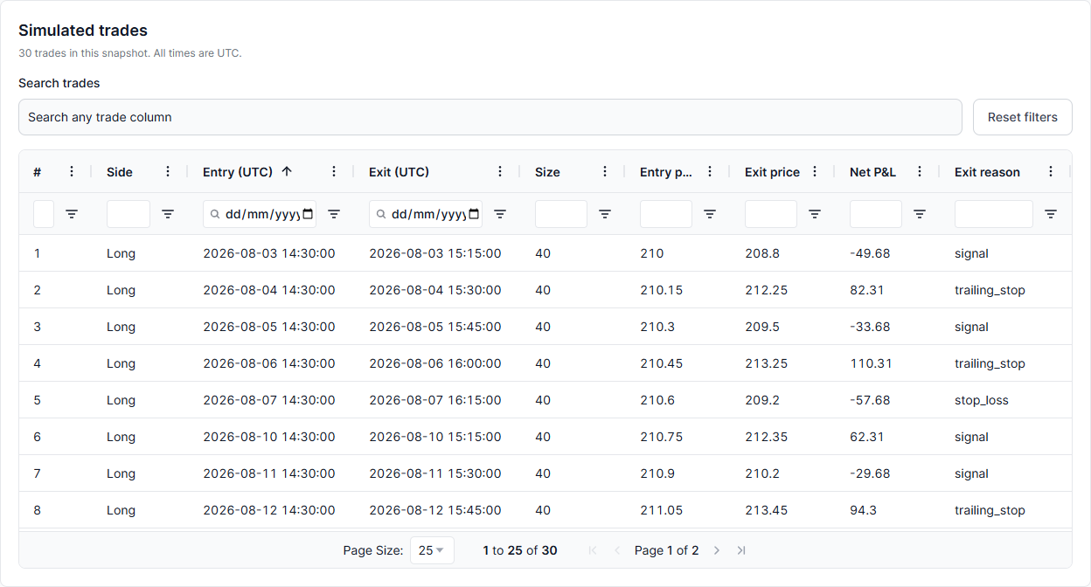Viewport: 1091px width, 587px height.
Task: Sort by Exit (UTC) column header
Action: tap(399, 172)
